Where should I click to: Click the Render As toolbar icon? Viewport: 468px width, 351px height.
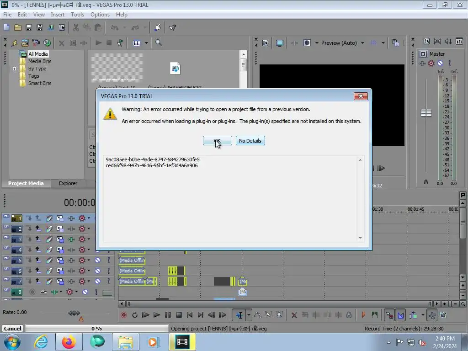coord(51,27)
